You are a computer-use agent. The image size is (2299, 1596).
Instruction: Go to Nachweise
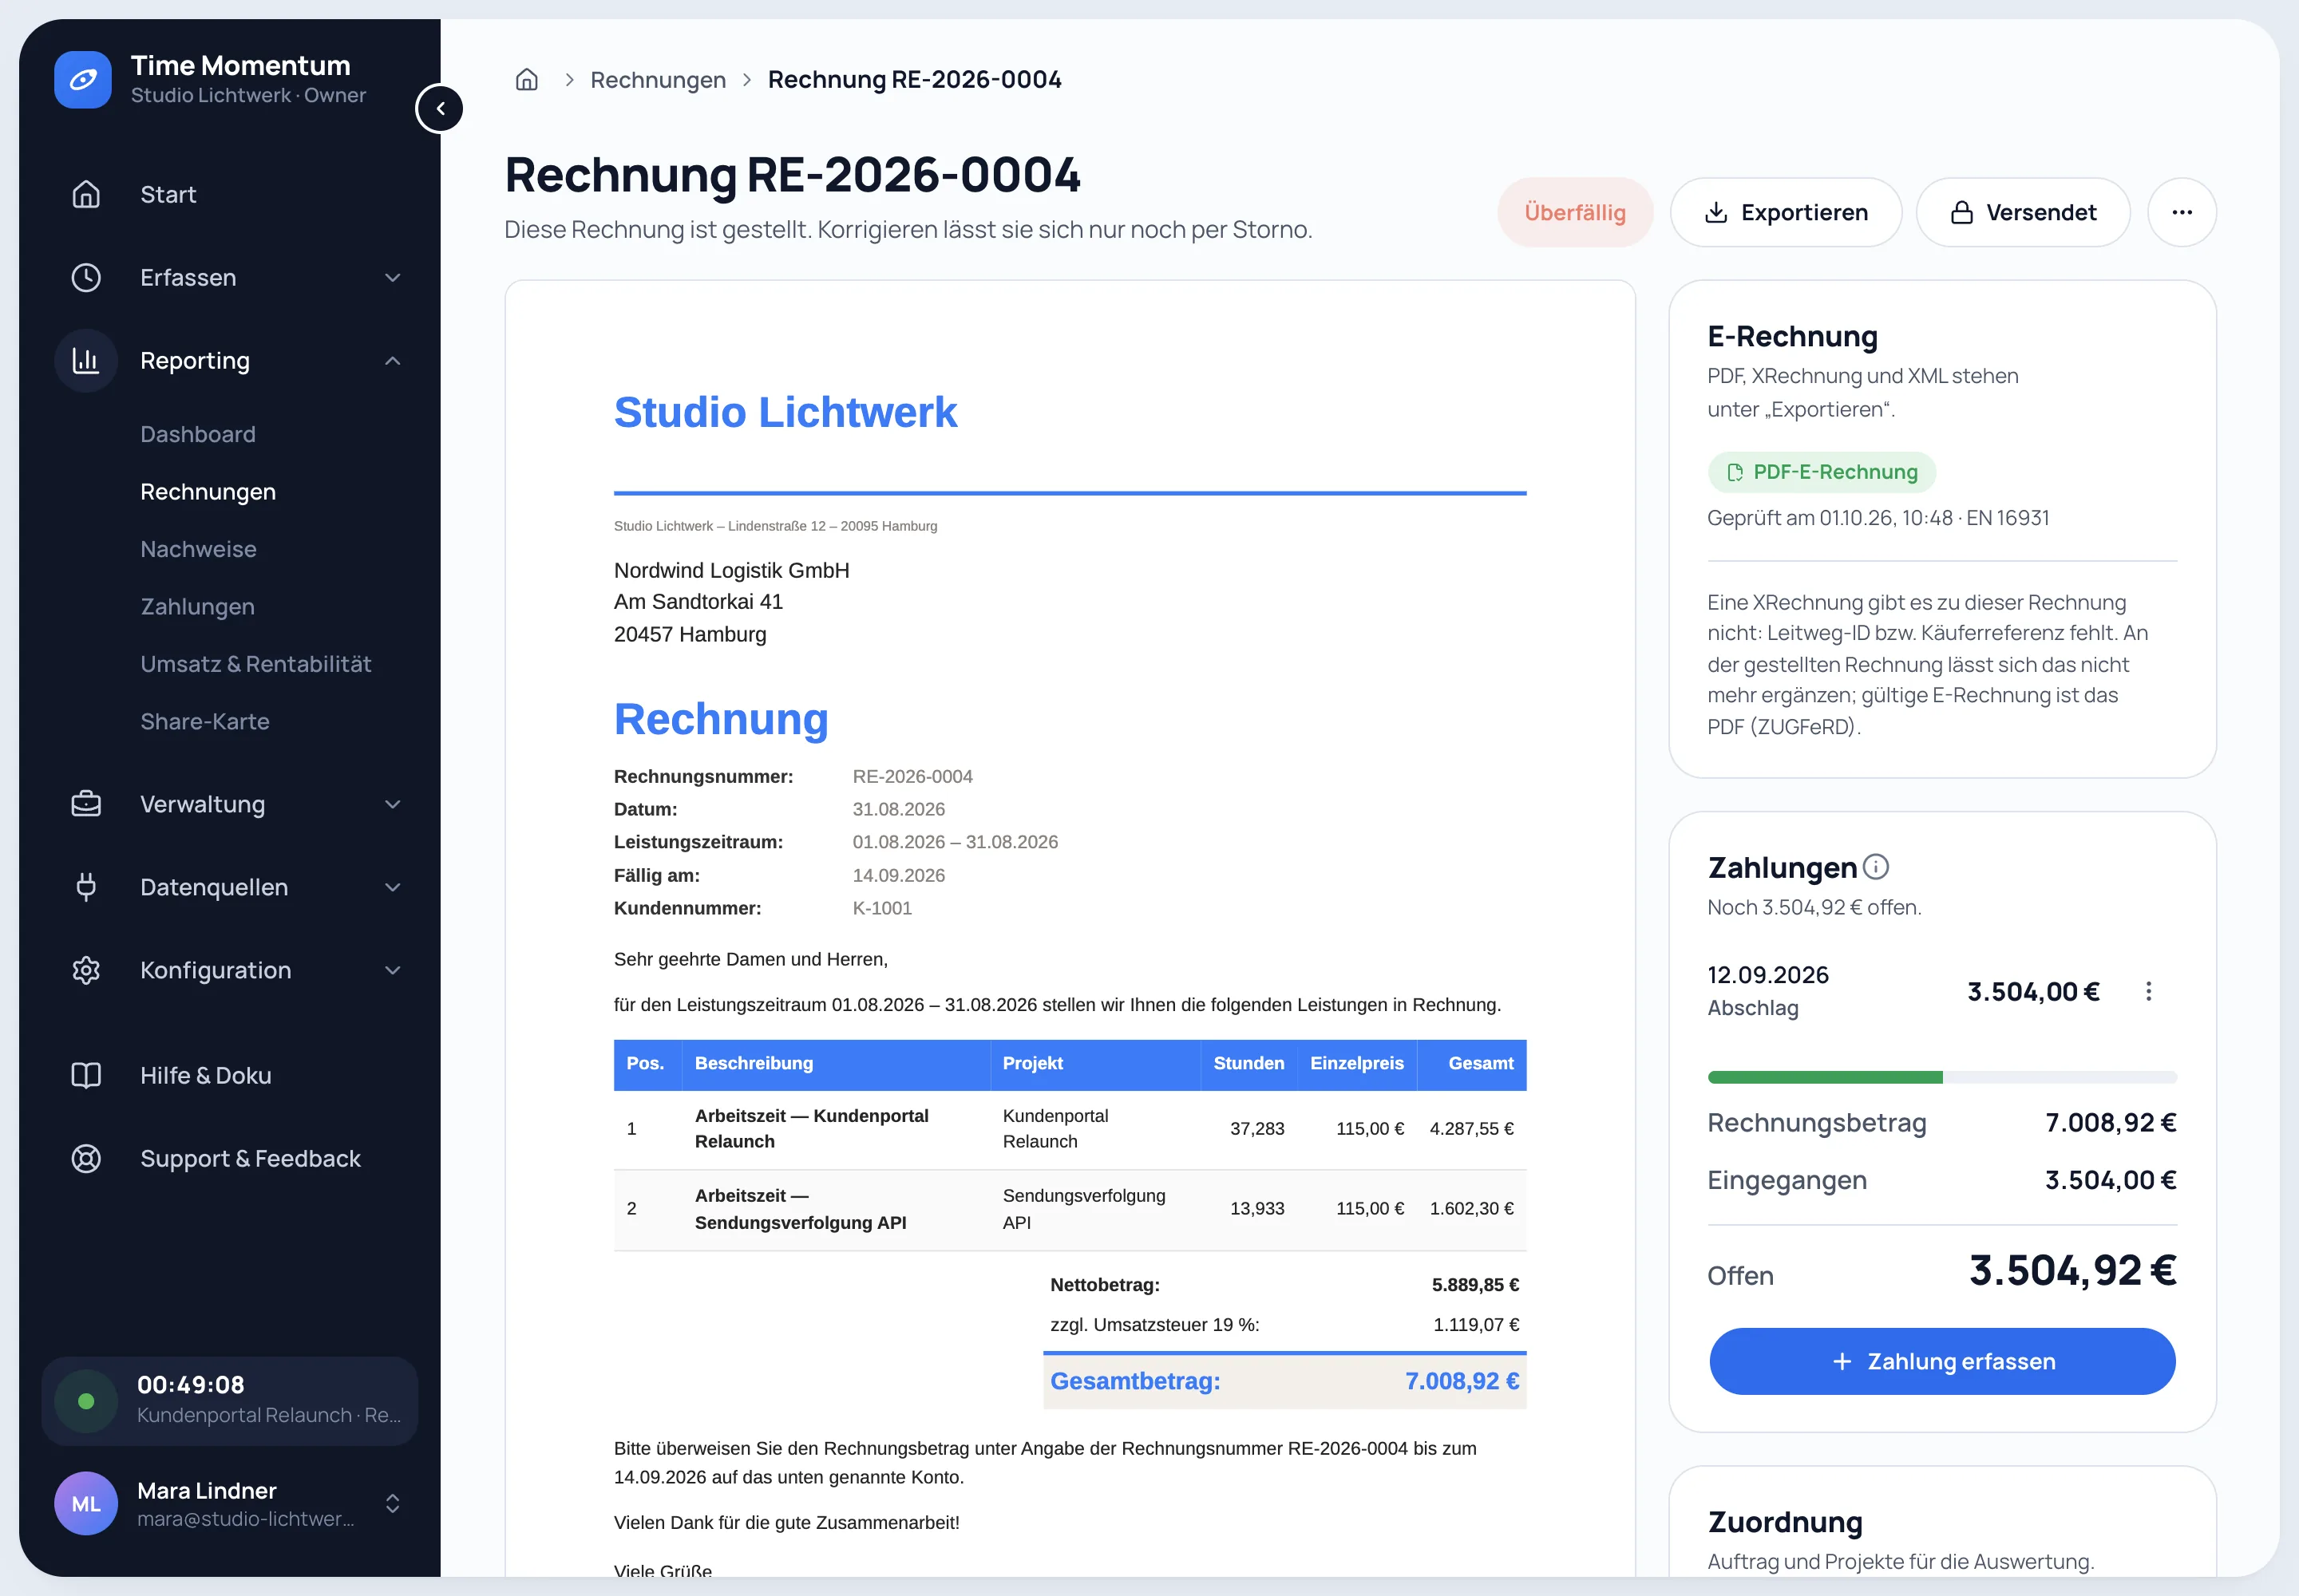(198, 549)
